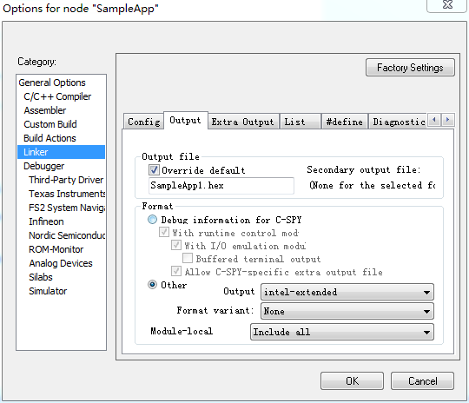Close the Options dialog window
The height and width of the screenshot is (403, 469).
[447, 5]
